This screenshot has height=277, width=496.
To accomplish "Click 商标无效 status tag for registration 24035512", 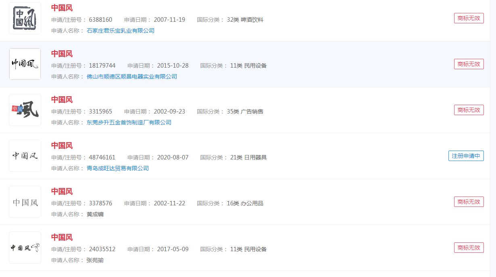I will point(469,248).
